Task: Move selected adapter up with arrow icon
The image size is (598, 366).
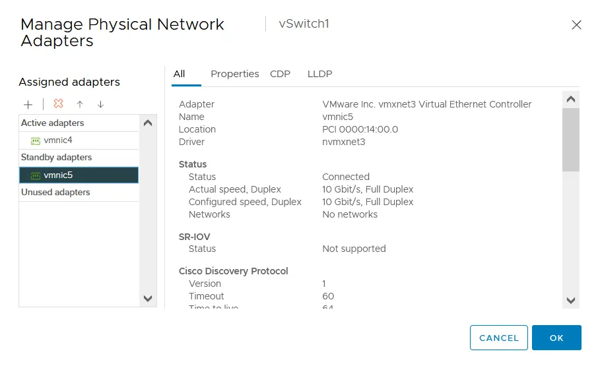Action: (80, 104)
